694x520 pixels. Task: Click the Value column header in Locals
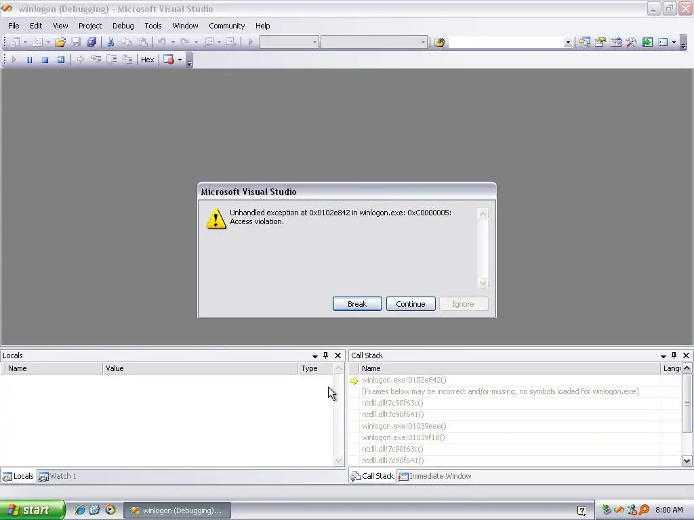click(x=200, y=368)
